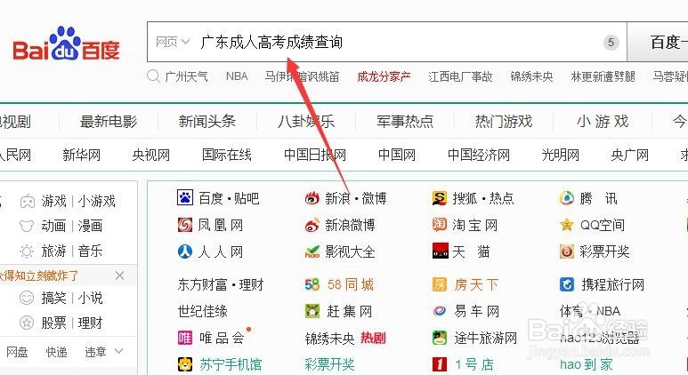Open the 中国经济网 link
Viewport: 688px width, 375px height.
click(x=479, y=155)
